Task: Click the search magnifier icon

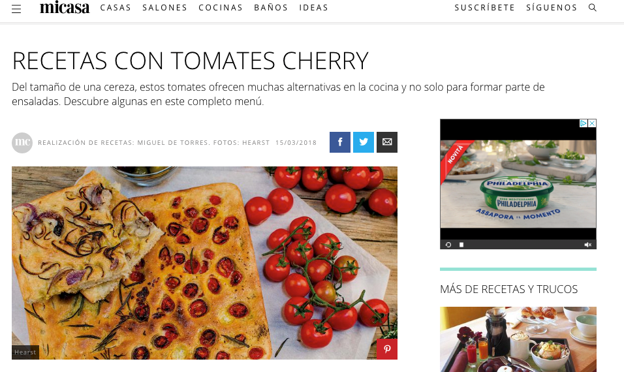Action: 592,8
